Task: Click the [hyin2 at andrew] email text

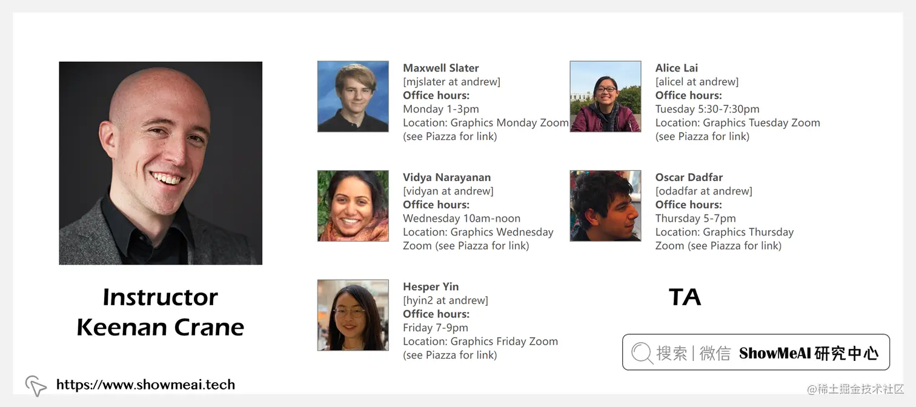Action: tap(445, 300)
